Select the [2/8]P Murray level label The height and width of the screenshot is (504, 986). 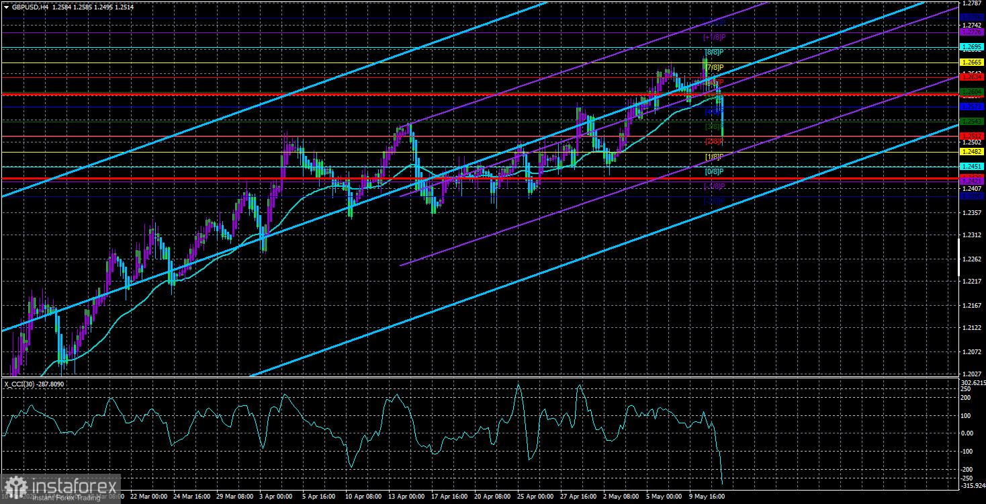click(x=714, y=141)
